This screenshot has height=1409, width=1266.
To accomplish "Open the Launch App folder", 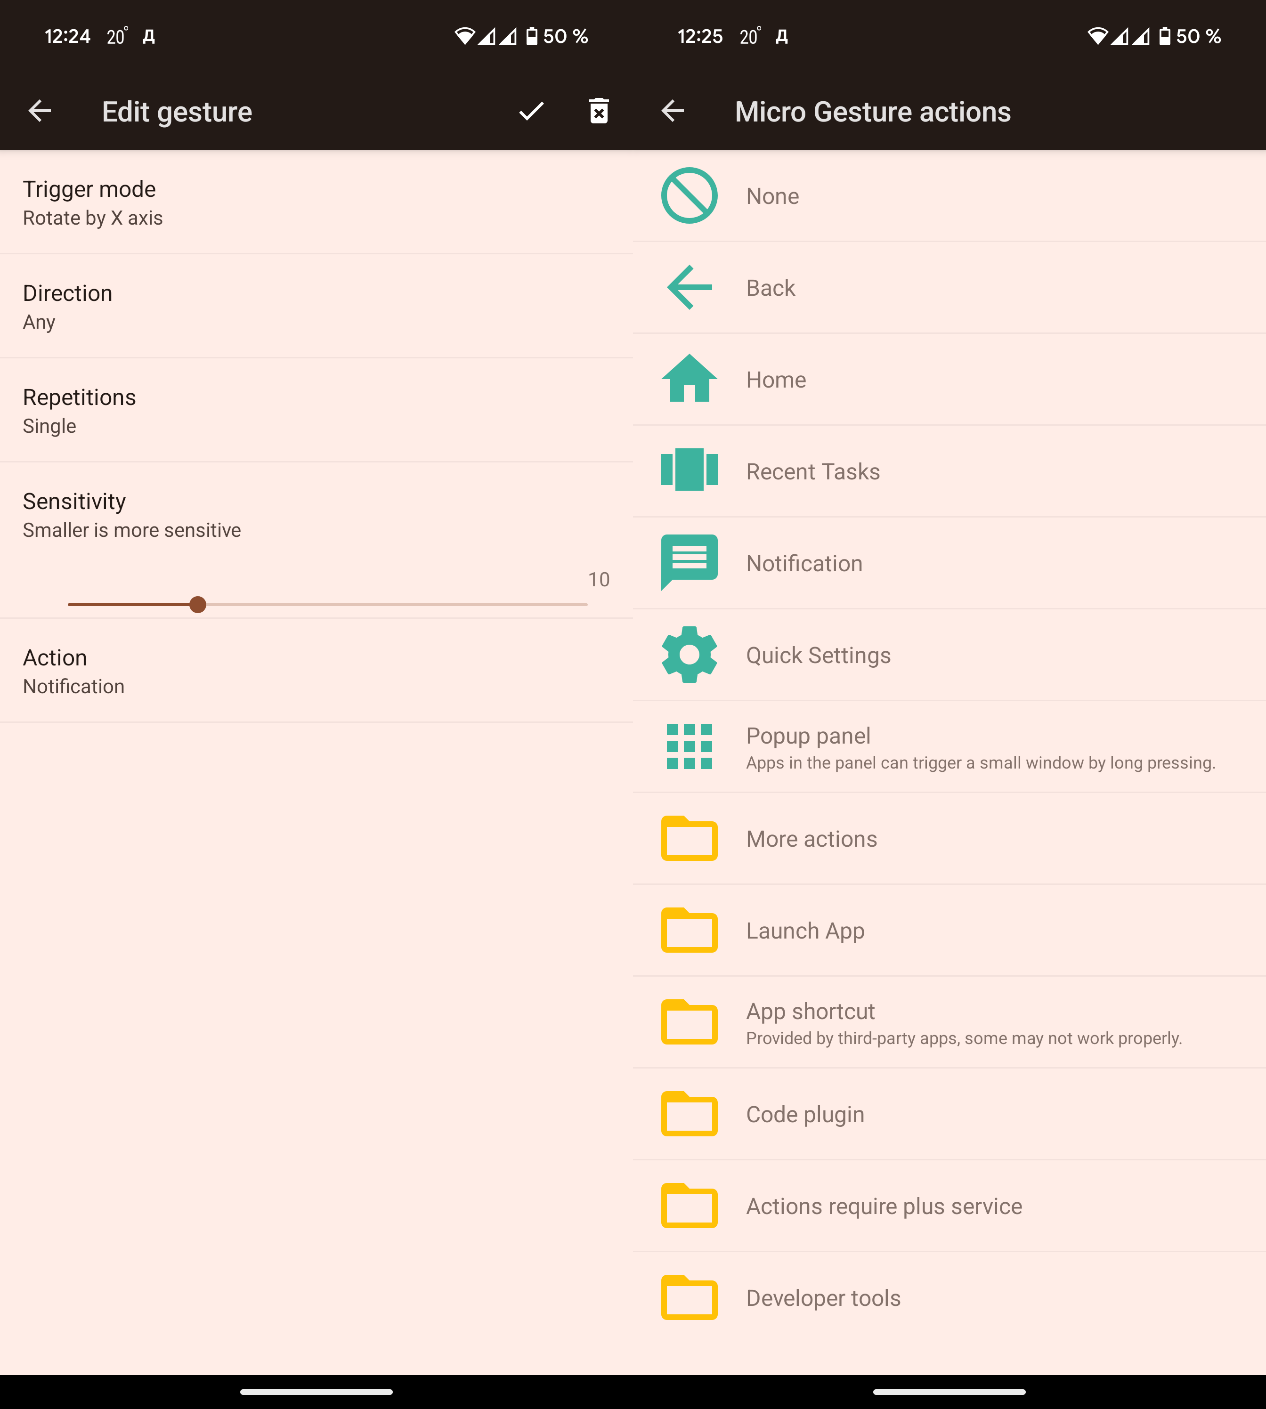I will [x=805, y=931].
